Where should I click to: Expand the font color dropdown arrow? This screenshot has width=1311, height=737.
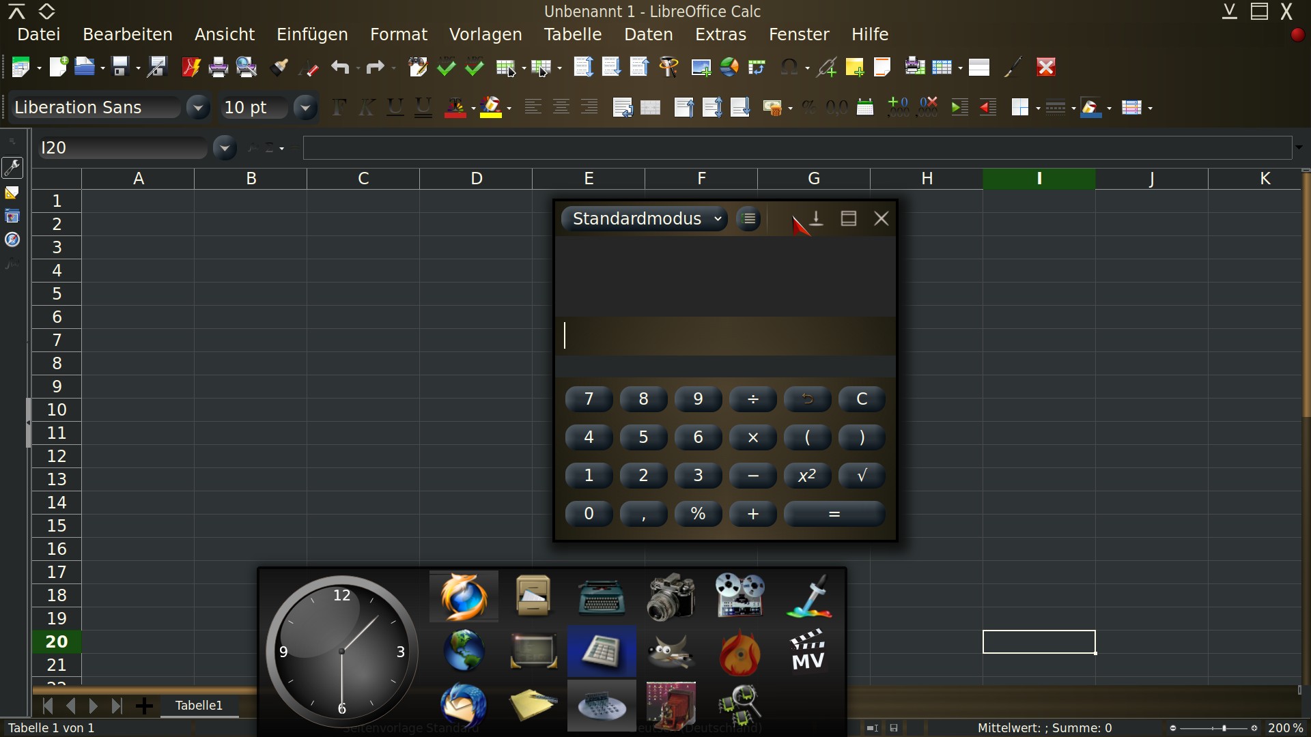point(473,108)
